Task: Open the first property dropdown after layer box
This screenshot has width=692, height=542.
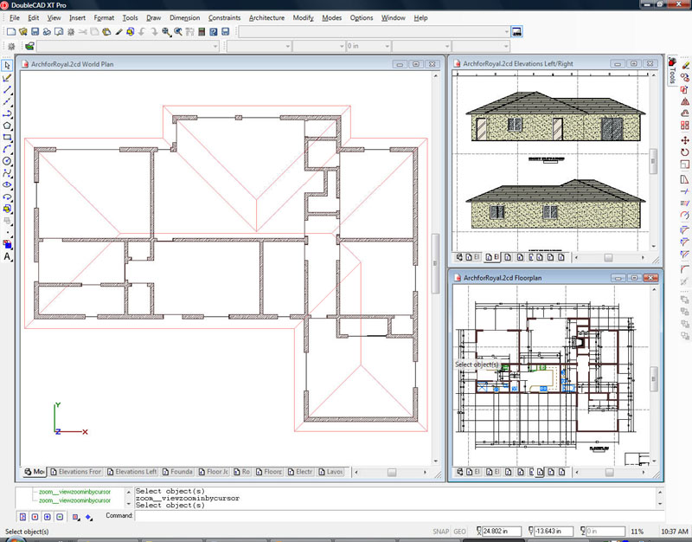Action: pyautogui.click(x=259, y=46)
